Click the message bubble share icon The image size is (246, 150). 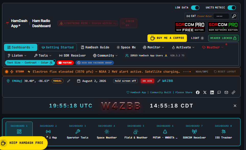pos(219,92)
